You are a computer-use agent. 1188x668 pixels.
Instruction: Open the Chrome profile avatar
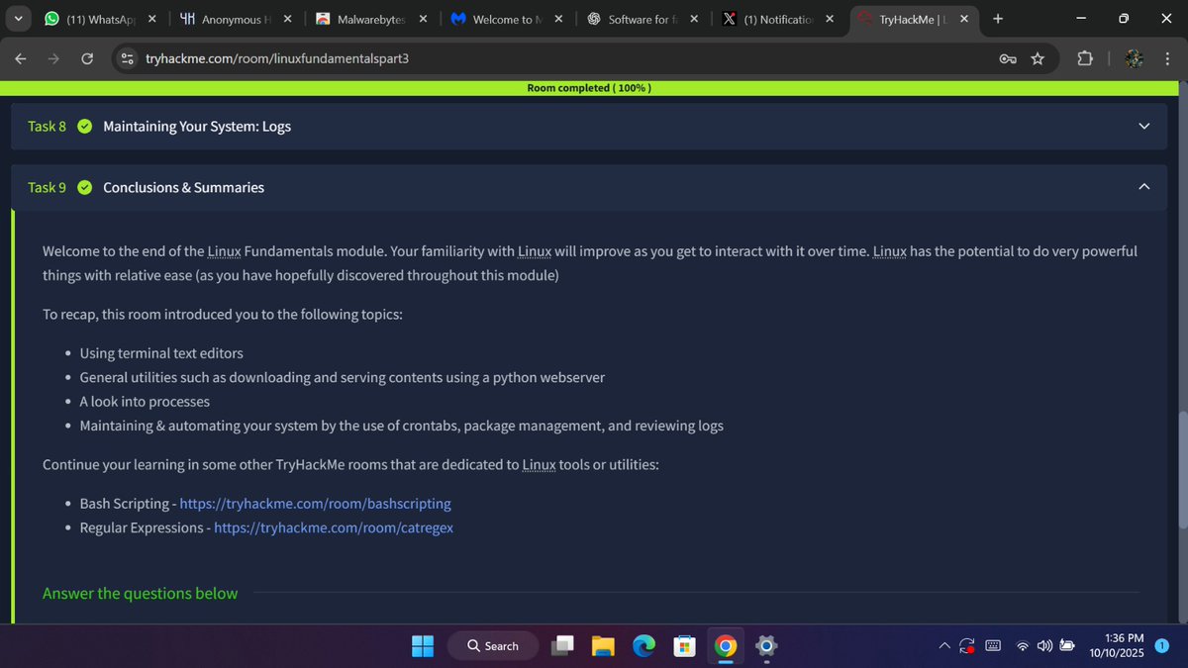1135,58
